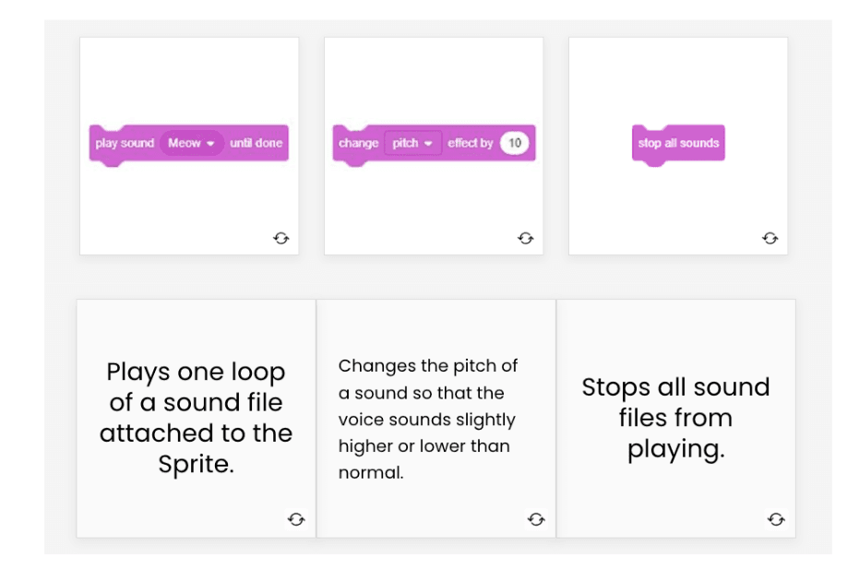Flip the 'Changes the pitch' description card
Image resolution: width=859 pixels, height=568 pixels.
click(x=536, y=519)
